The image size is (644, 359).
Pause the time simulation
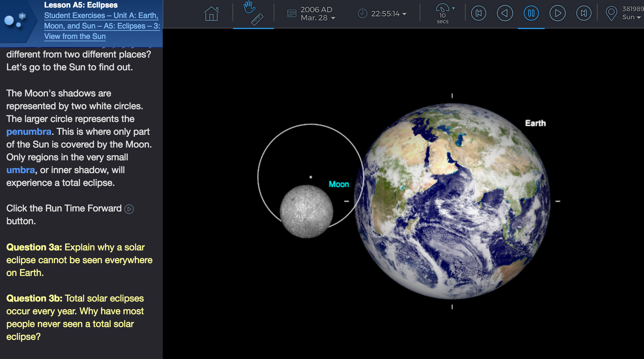pyautogui.click(x=531, y=13)
